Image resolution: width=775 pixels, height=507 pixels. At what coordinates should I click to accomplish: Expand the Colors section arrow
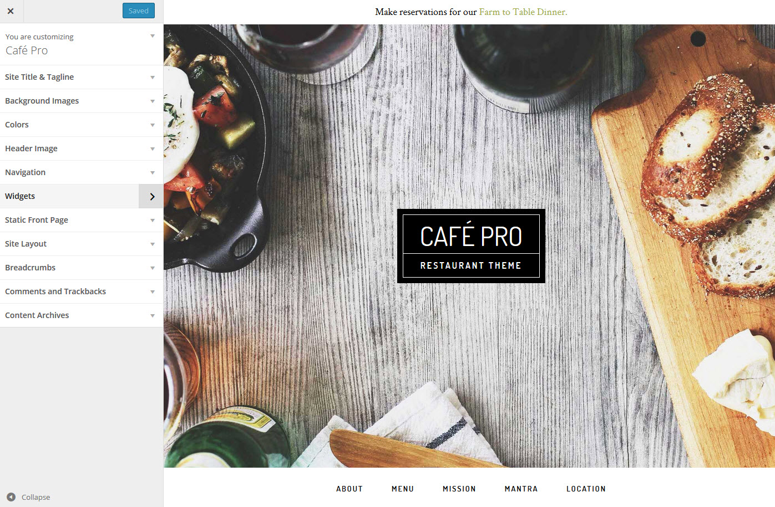(153, 125)
